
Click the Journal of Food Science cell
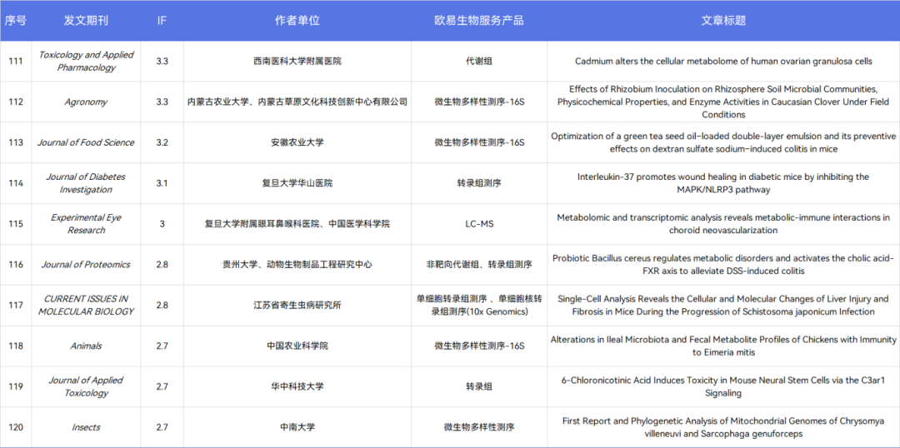[x=86, y=143]
